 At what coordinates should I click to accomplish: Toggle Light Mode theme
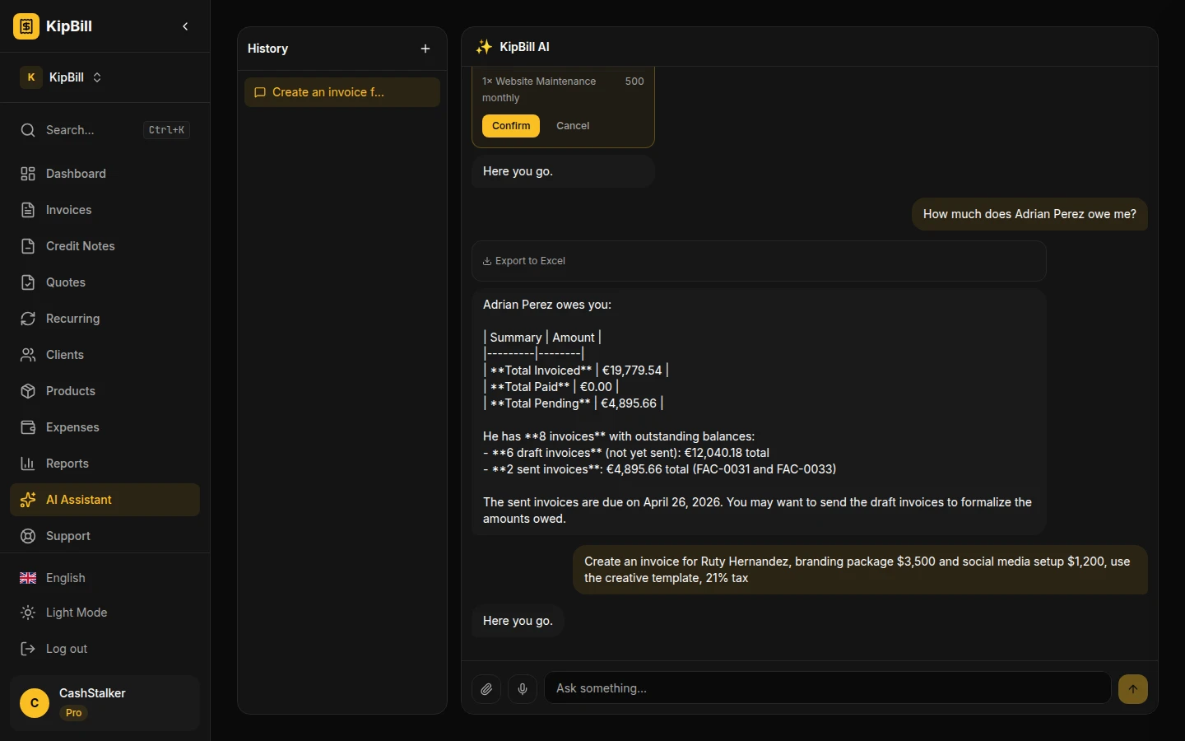[76, 613]
